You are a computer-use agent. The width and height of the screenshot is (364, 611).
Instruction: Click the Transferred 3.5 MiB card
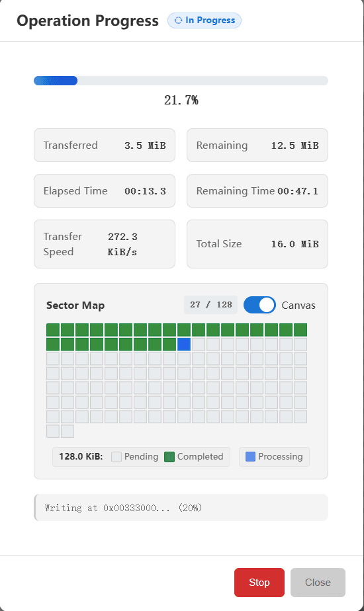tap(105, 145)
